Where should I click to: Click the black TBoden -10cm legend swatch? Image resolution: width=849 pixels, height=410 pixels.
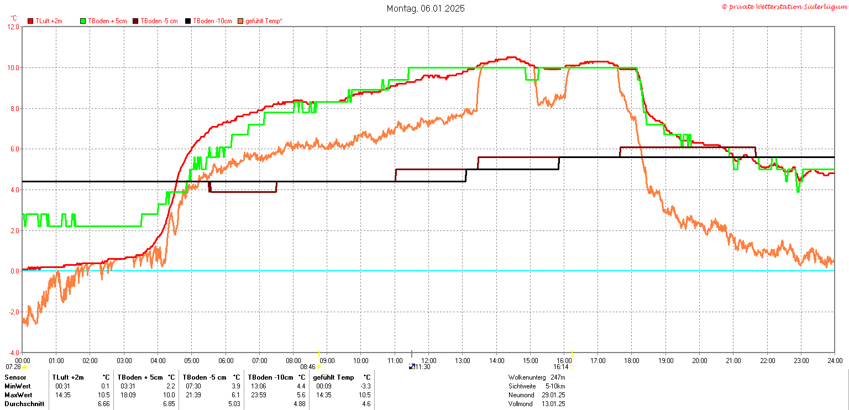188,21
